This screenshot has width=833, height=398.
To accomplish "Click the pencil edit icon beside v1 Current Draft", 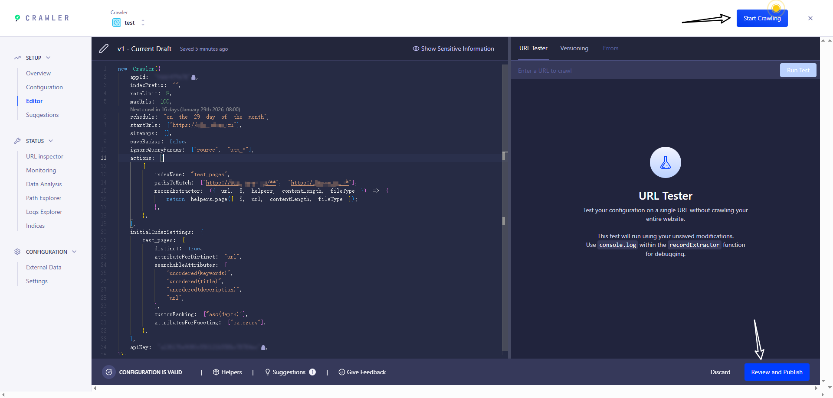I will tap(104, 49).
